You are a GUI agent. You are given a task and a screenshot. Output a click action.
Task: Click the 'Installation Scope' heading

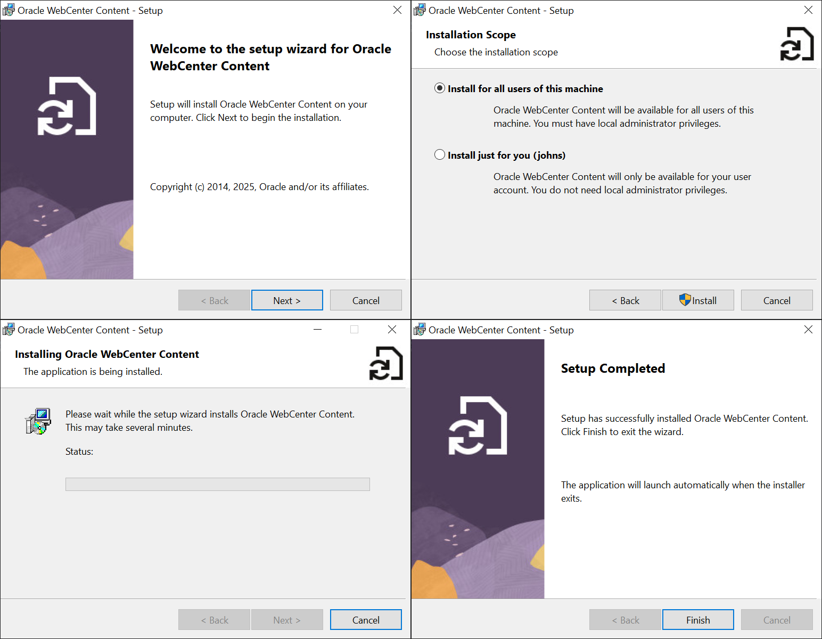[471, 35]
